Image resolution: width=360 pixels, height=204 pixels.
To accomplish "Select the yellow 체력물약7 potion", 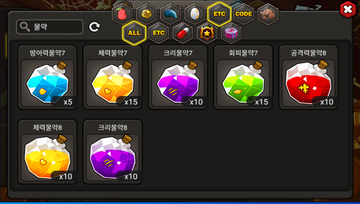I will 113,77.
